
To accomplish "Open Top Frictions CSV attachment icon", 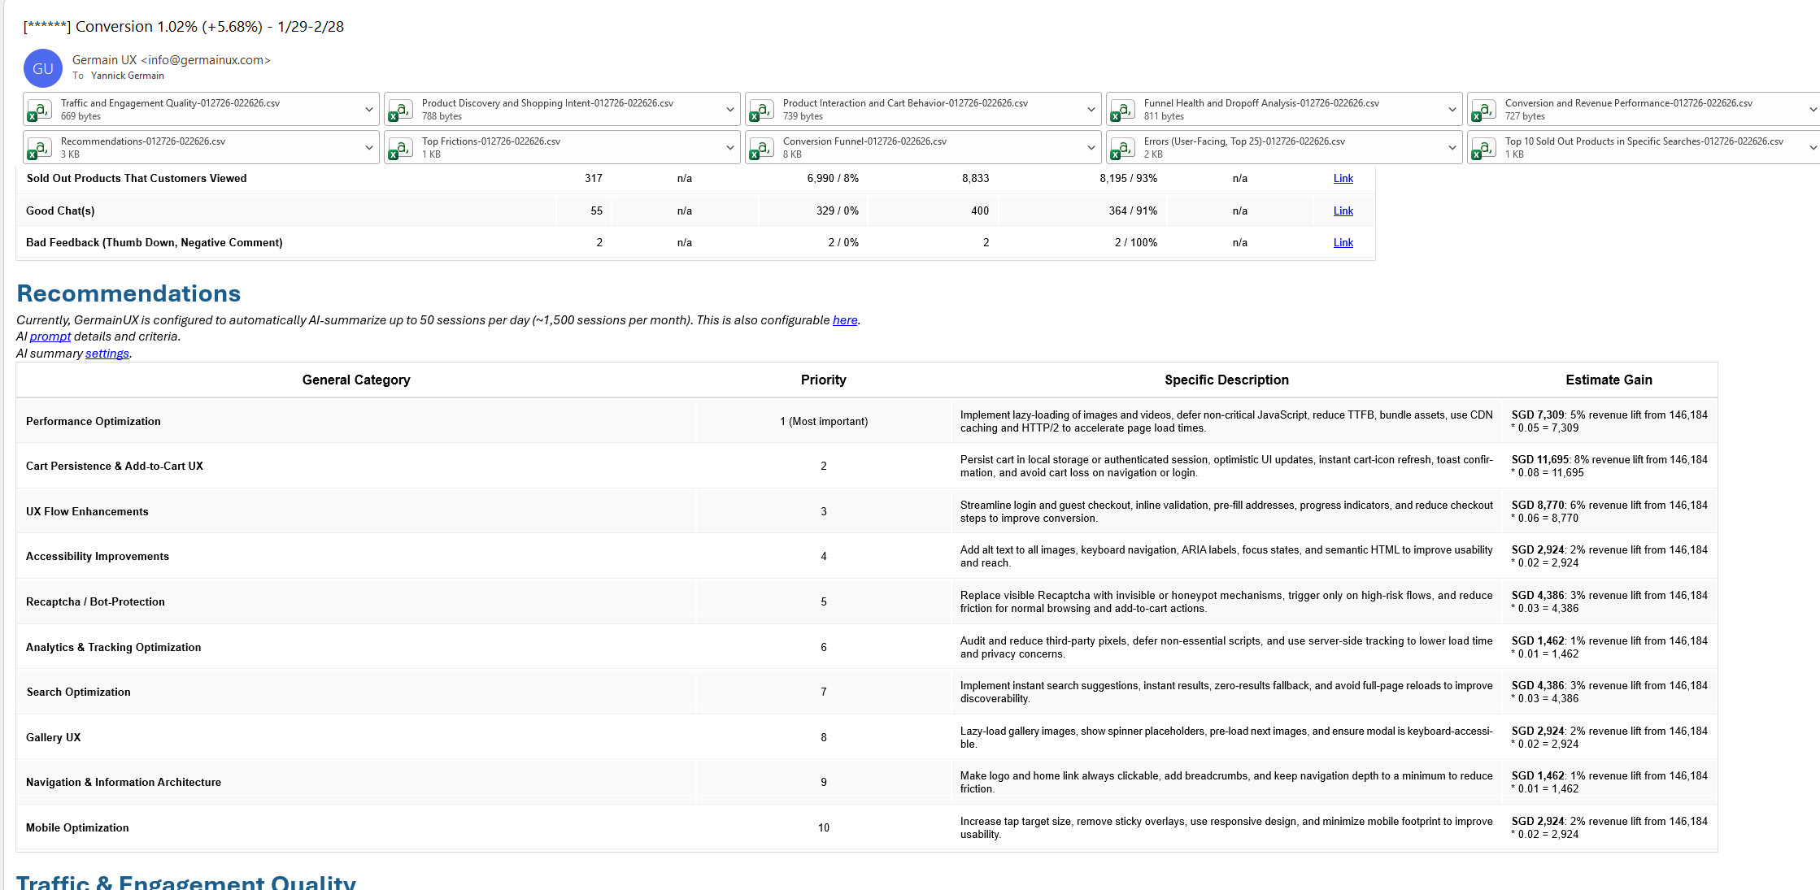I will tap(400, 148).
